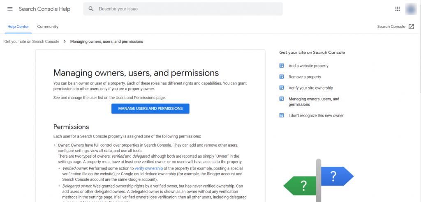
Task: Click the article icon beside Managing owners, users
Action: [281, 99]
